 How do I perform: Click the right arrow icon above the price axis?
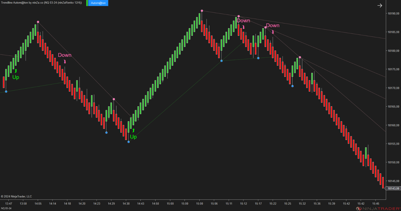tap(380, 5)
